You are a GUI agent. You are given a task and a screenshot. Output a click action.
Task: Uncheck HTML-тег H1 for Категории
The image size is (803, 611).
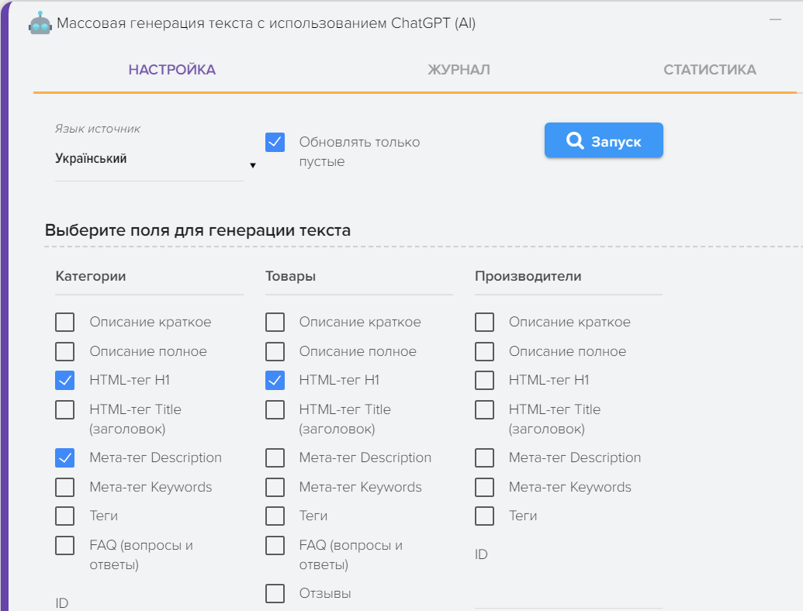pos(65,380)
